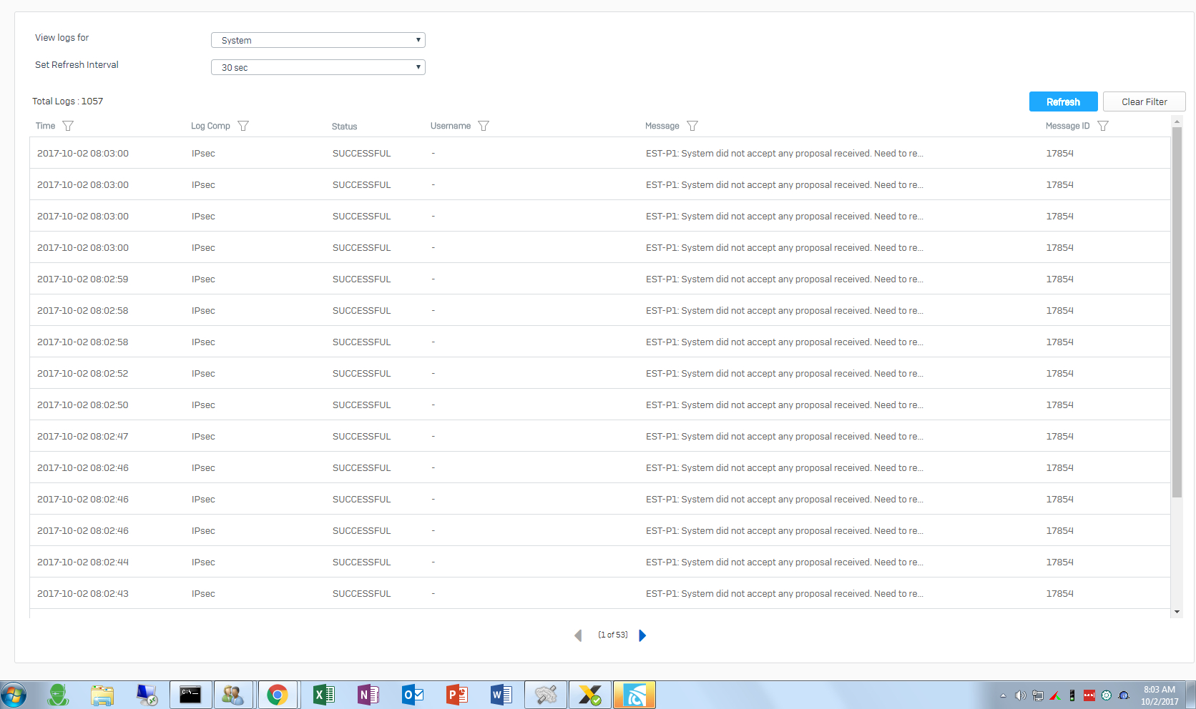Open the gray satellite-dish taskbar application
The image size is (1196, 709).
pyautogui.click(x=546, y=695)
